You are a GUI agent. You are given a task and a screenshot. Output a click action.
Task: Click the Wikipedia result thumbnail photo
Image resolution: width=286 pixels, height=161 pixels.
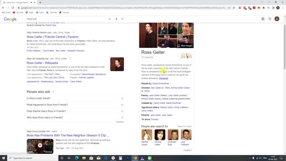[x=117, y=64]
